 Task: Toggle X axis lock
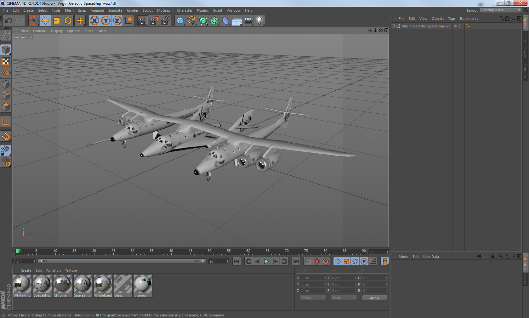pyautogui.click(x=94, y=21)
